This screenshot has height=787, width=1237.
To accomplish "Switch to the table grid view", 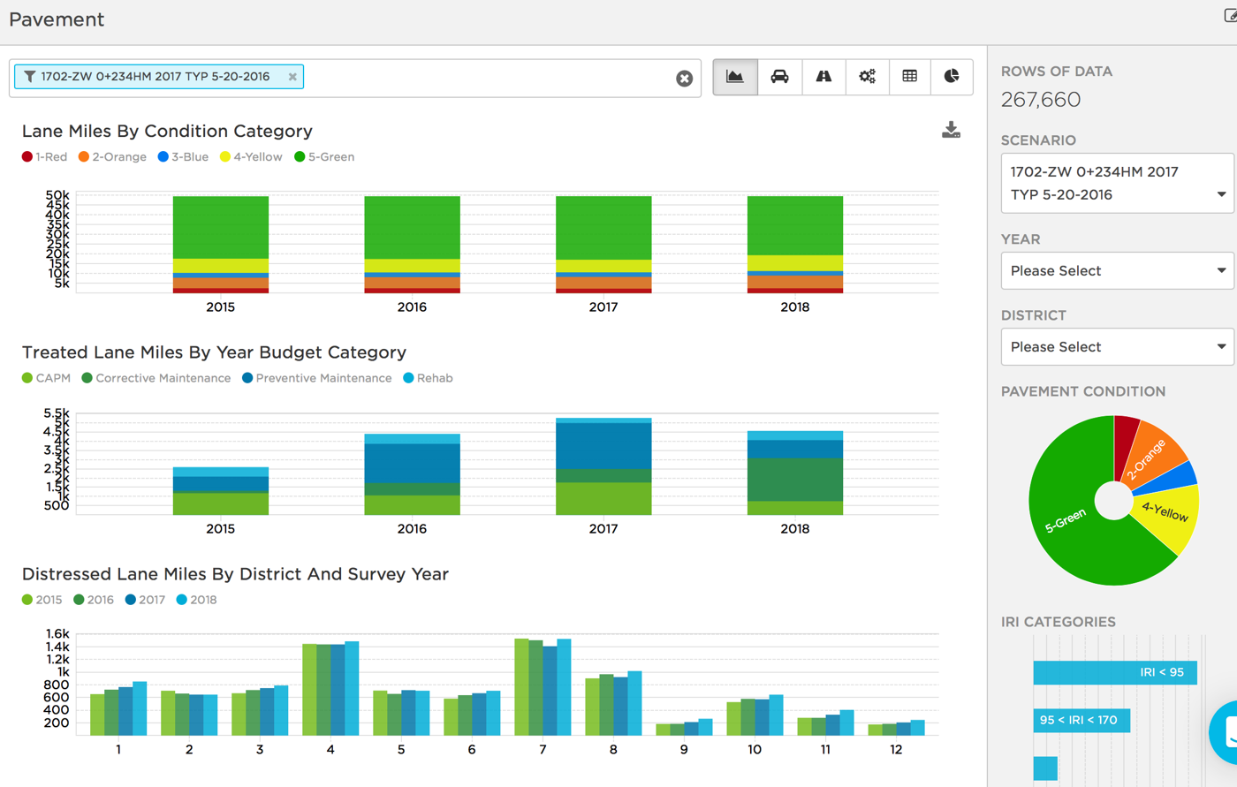I will [x=909, y=77].
